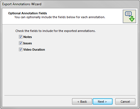Viewport: 140px width, 109px height.
Task: Click the green download arrow graphic
Action: pyautogui.click(x=132, y=19)
